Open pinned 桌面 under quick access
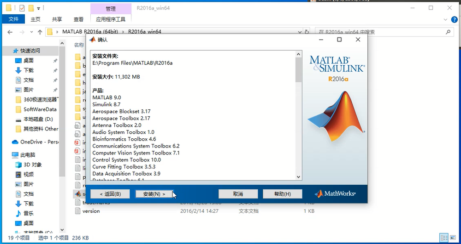 29,61
